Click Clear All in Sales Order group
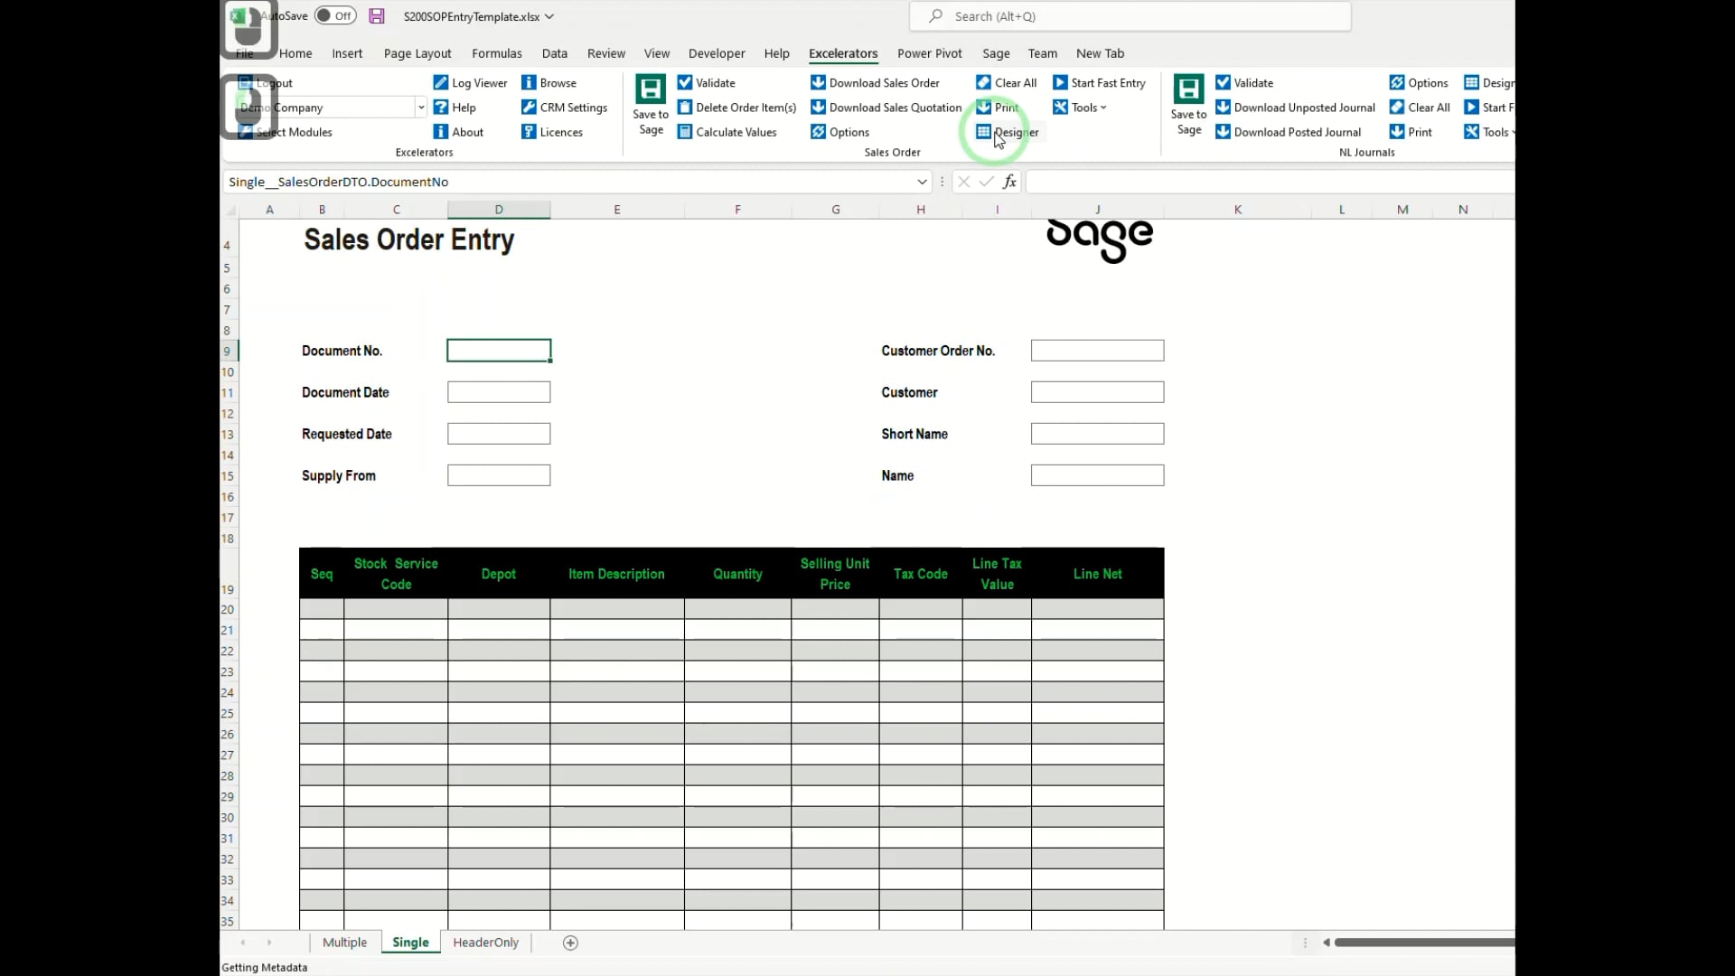 (1006, 82)
